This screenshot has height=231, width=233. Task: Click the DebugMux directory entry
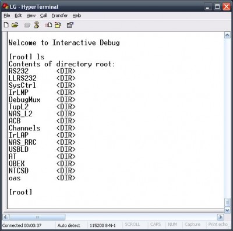24,99
